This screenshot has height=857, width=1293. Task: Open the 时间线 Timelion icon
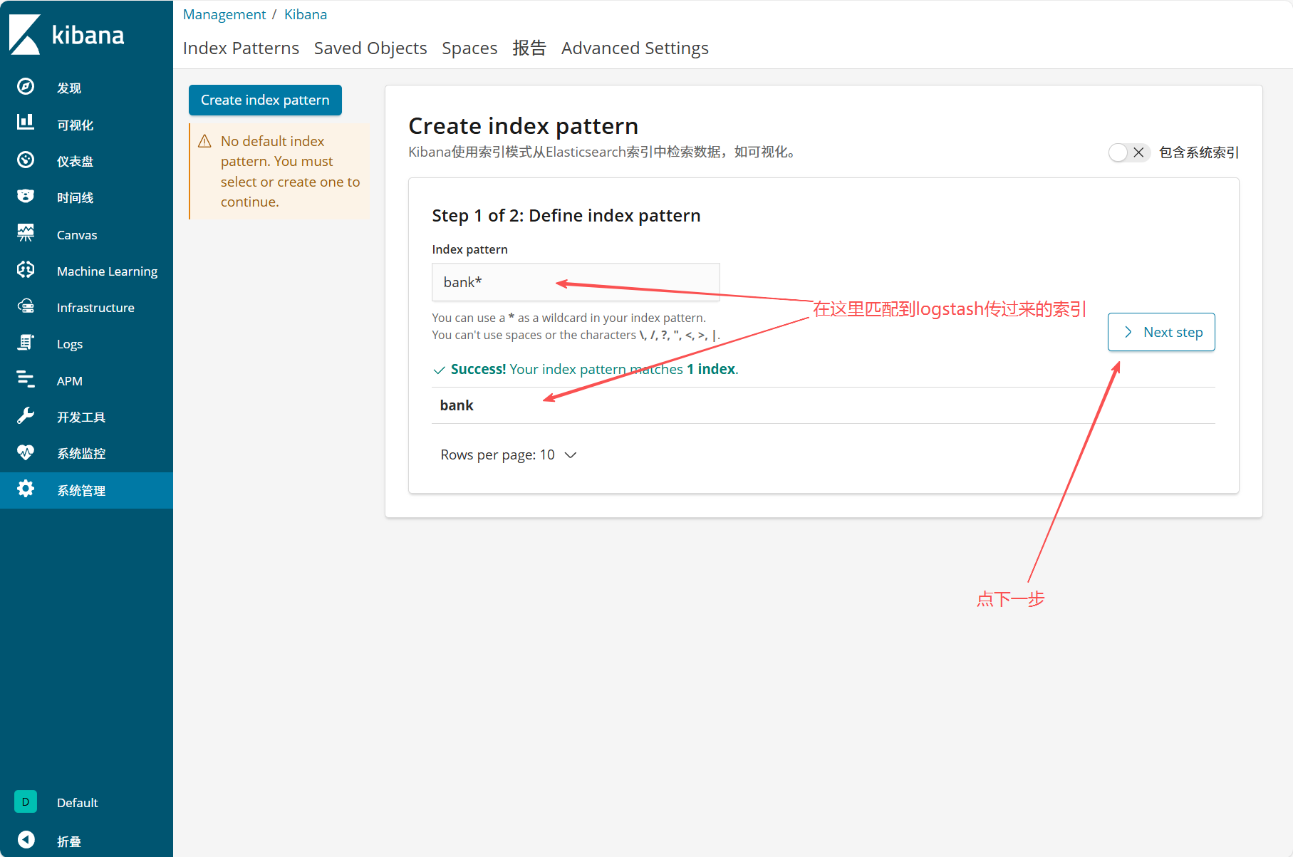(26, 196)
